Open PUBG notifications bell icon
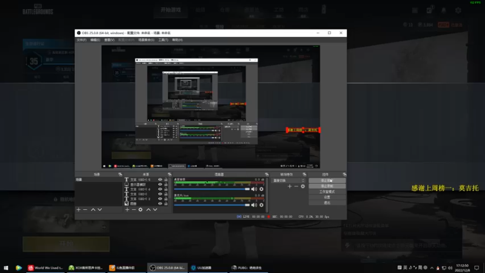Image resolution: width=485 pixels, height=273 pixels. pos(444,10)
